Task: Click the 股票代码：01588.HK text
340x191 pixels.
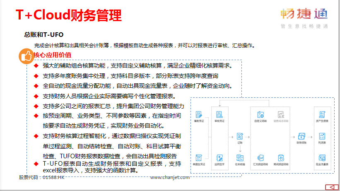Action: pyautogui.click(x=42, y=177)
